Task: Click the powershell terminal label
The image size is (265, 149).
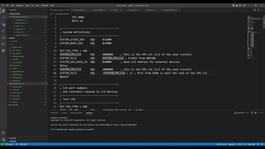Action: pos(239,113)
